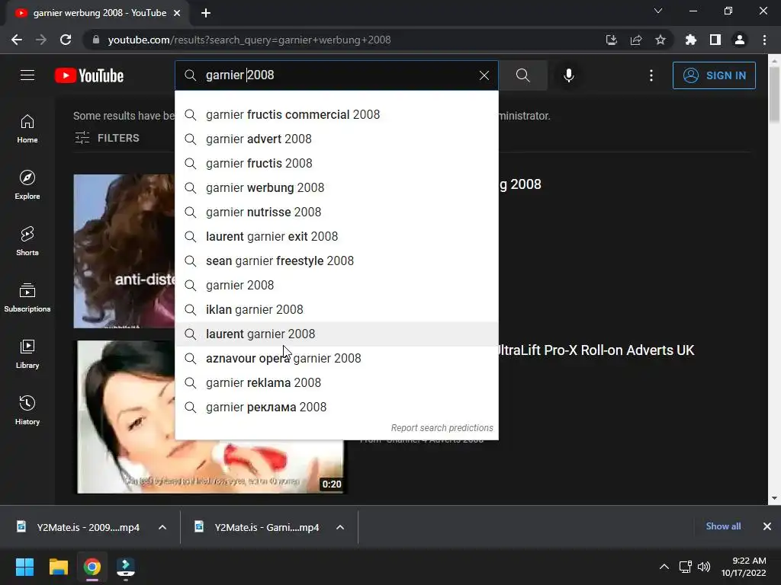Viewport: 781px width, 585px height.
Task: Open the YouTube settings three-dot menu
Action: (651, 75)
